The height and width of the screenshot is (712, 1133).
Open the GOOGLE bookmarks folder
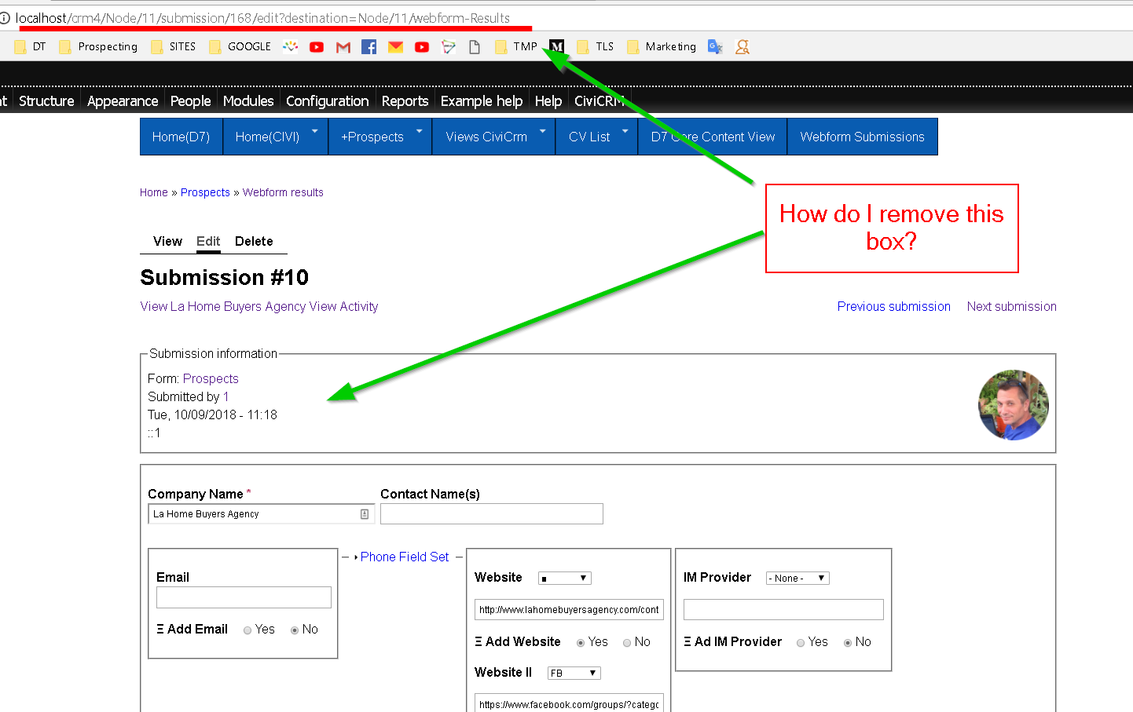[240, 47]
